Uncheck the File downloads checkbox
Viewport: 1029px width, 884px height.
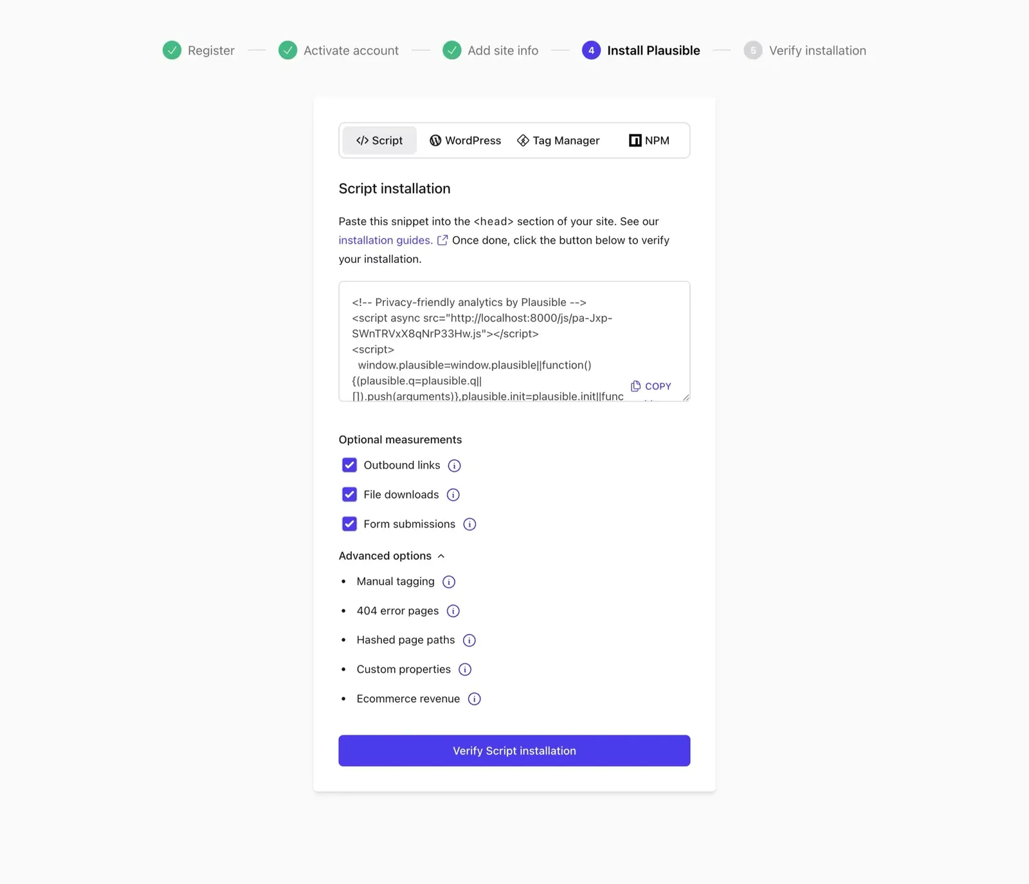[349, 494]
